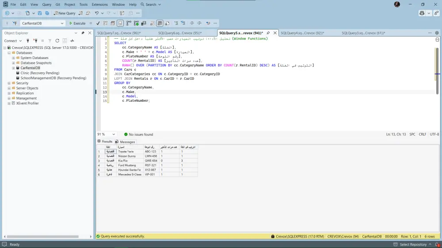This screenshot has height=248, width=442.
Task: Switch to the SQLQuery7 tab
Action: click(x=119, y=33)
